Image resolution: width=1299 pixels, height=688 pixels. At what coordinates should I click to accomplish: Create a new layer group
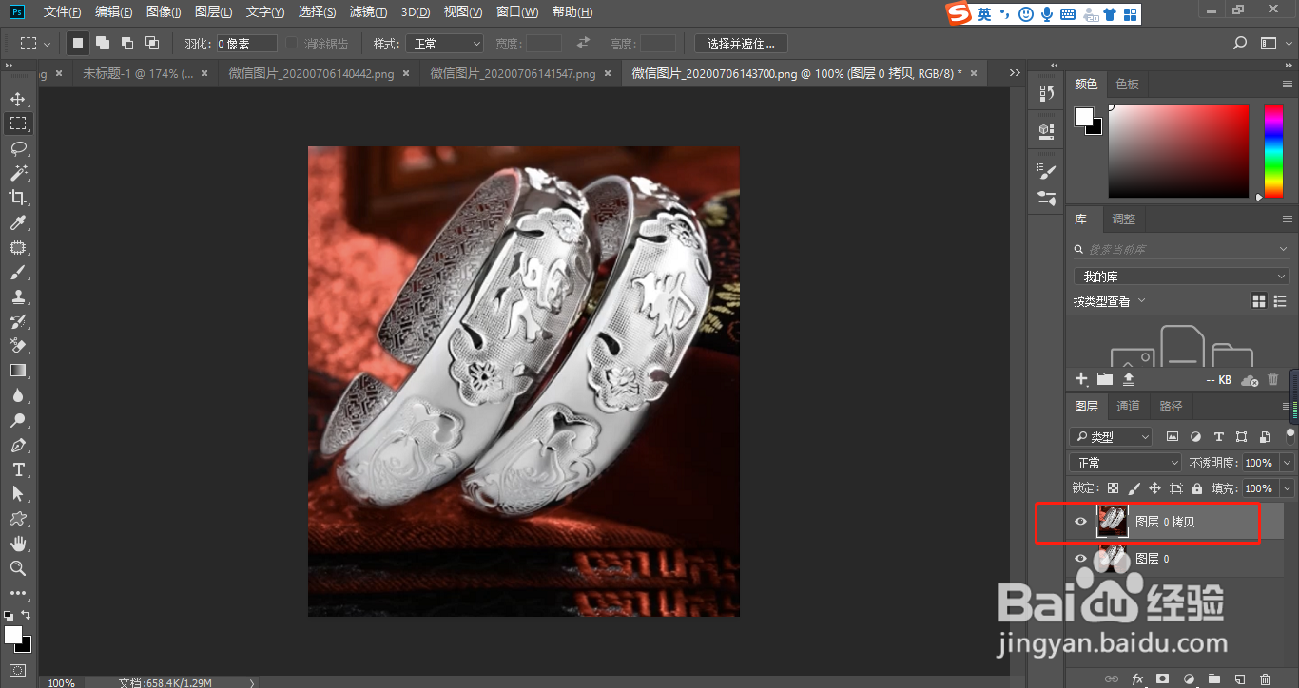1213,678
